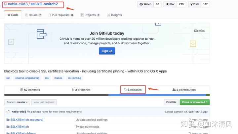Click the contributors people icon
This screenshot has height=134, width=238.
coord(174,90)
